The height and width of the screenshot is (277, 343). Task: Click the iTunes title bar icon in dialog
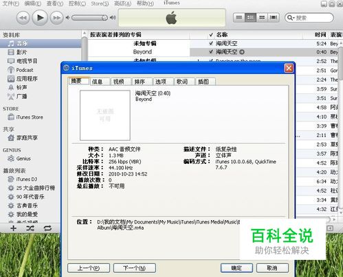click(x=66, y=68)
